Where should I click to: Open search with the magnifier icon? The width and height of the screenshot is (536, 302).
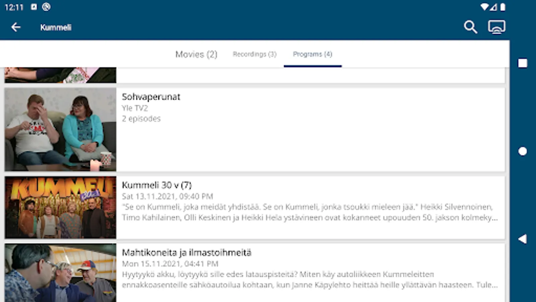470,27
